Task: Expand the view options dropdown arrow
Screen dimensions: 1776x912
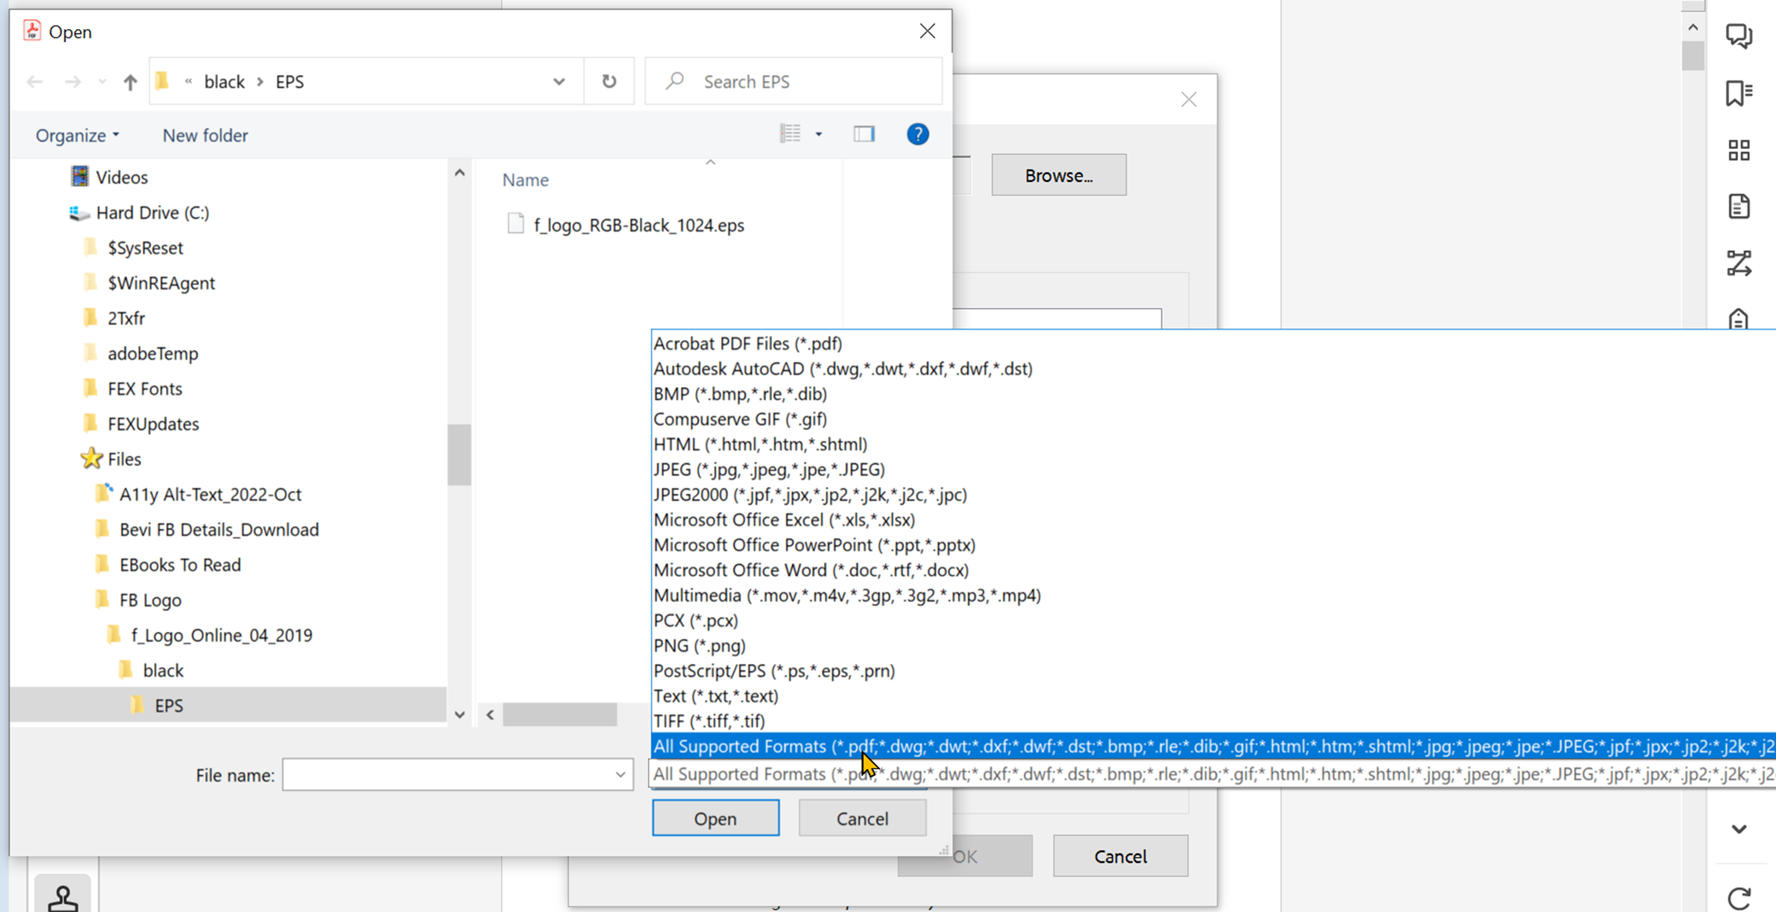Action: pos(819,134)
